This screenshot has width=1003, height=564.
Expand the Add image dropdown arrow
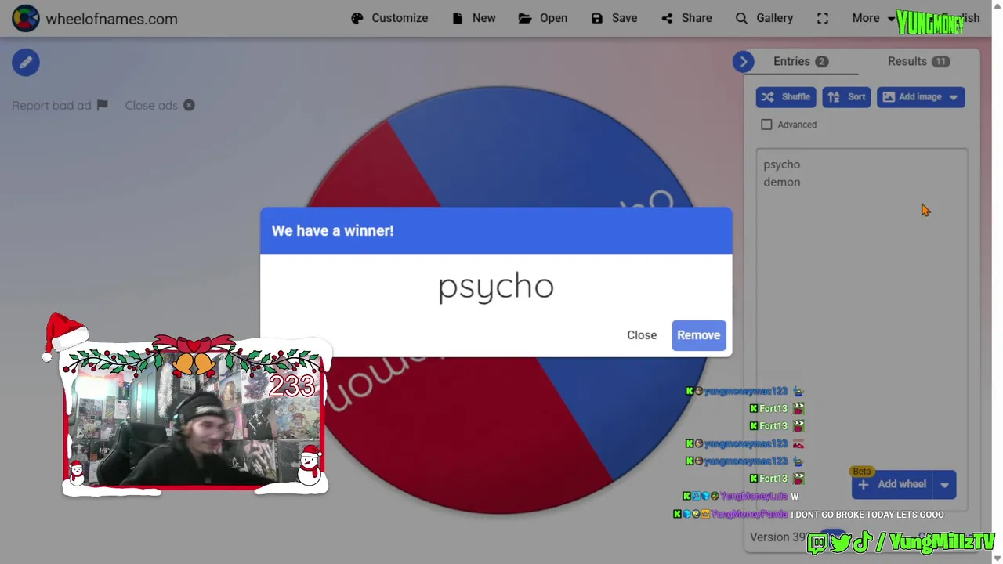[954, 97]
